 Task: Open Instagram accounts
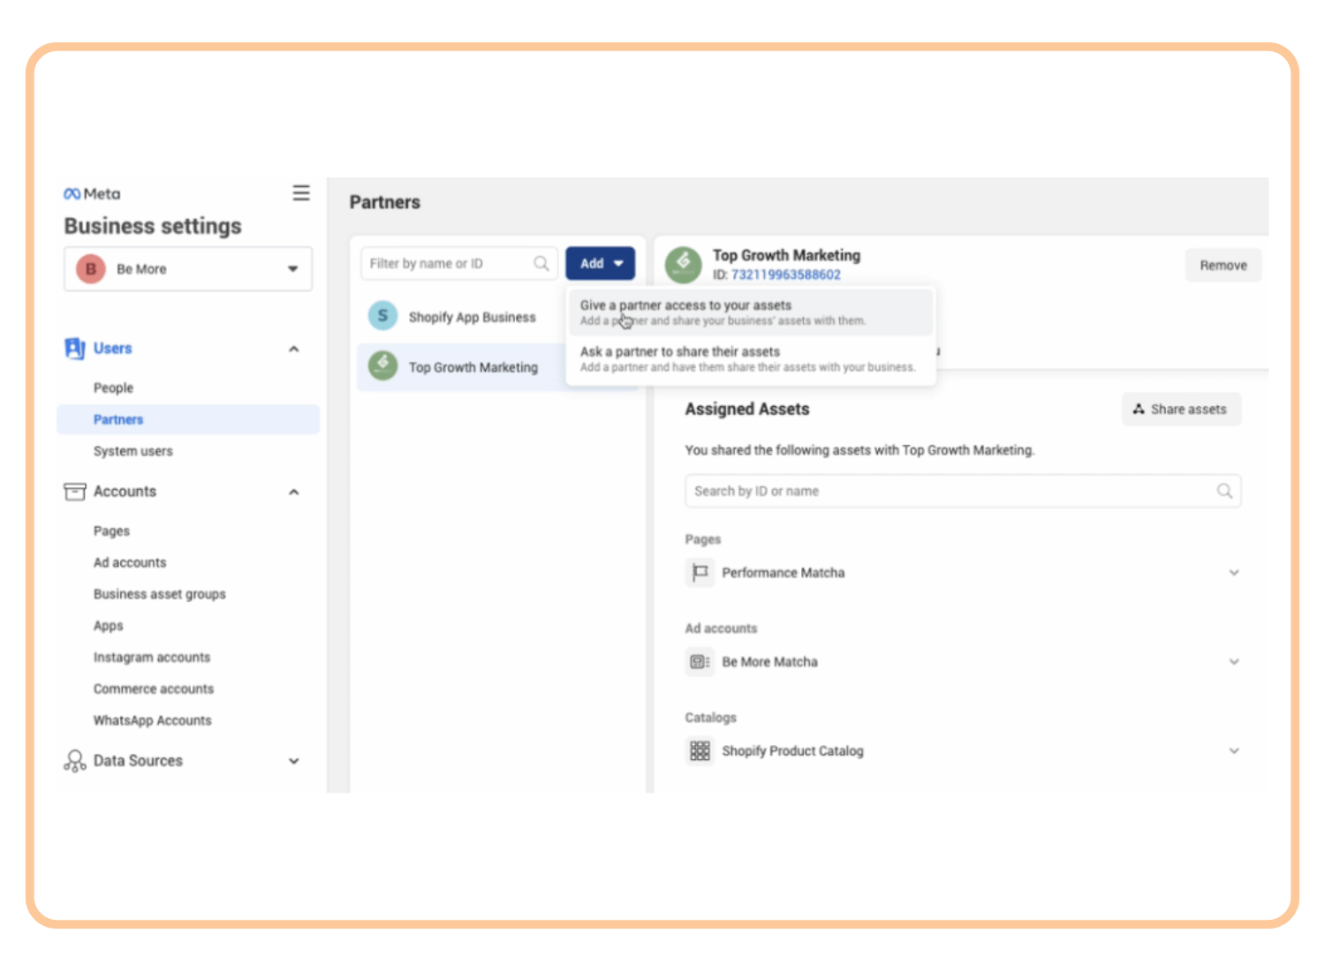pos(152,657)
